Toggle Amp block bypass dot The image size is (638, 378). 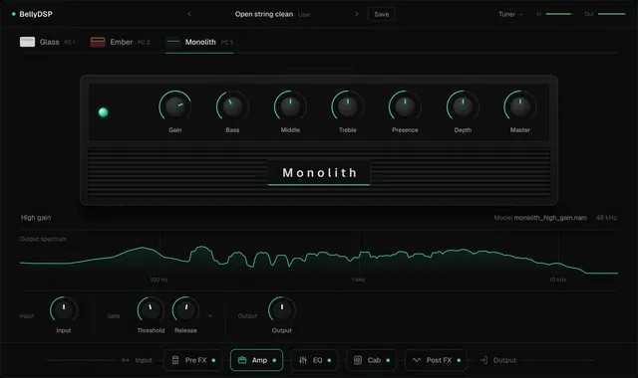(x=274, y=360)
